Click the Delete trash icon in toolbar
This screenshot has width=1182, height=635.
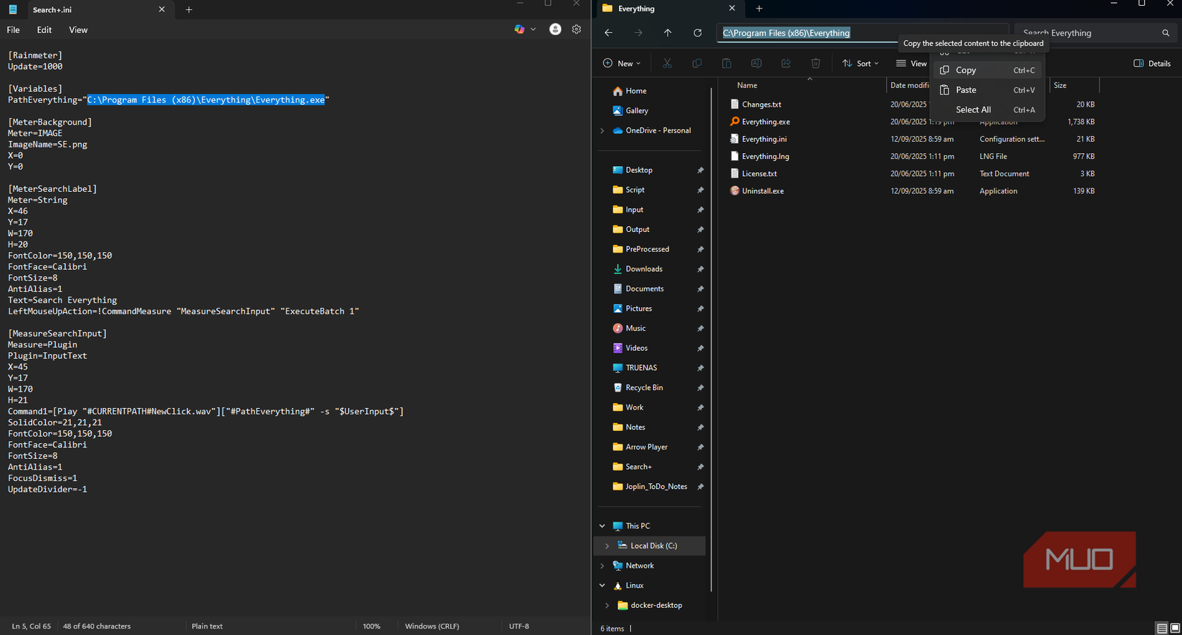pos(815,64)
